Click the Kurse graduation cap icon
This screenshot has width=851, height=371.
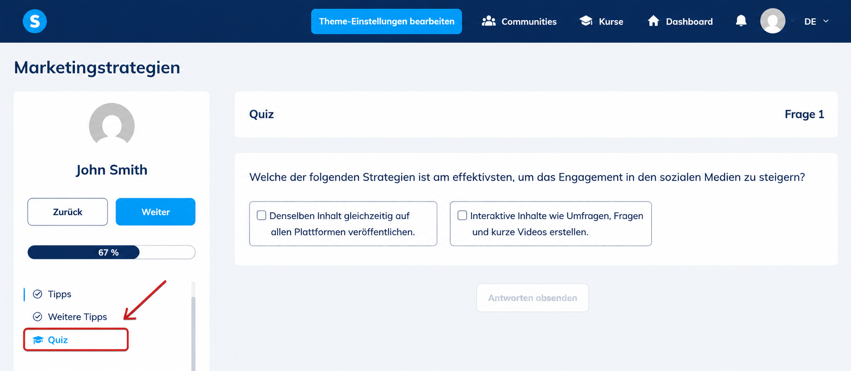tap(586, 21)
